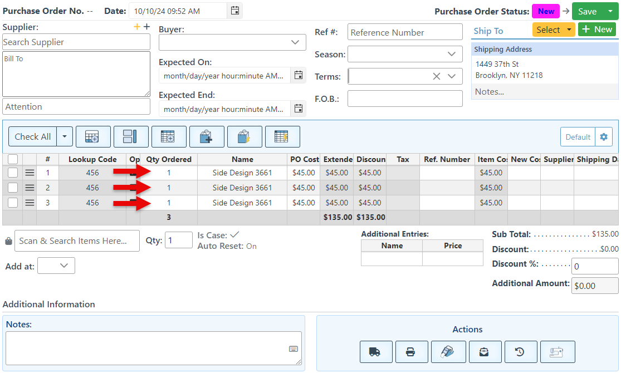Click the envelope email action icon

click(483, 352)
